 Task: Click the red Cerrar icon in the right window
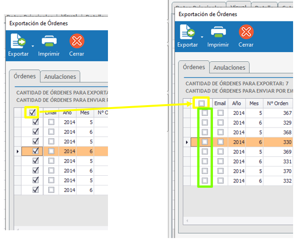(246, 32)
